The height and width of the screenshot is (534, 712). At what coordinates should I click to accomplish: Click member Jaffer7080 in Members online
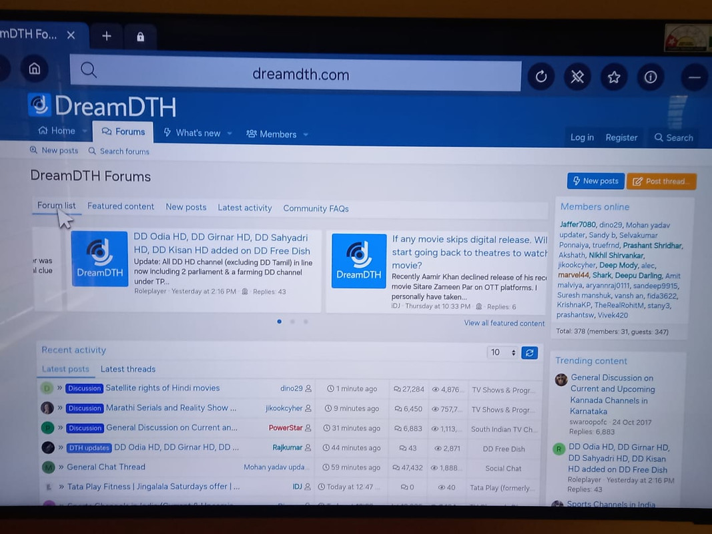coord(578,224)
